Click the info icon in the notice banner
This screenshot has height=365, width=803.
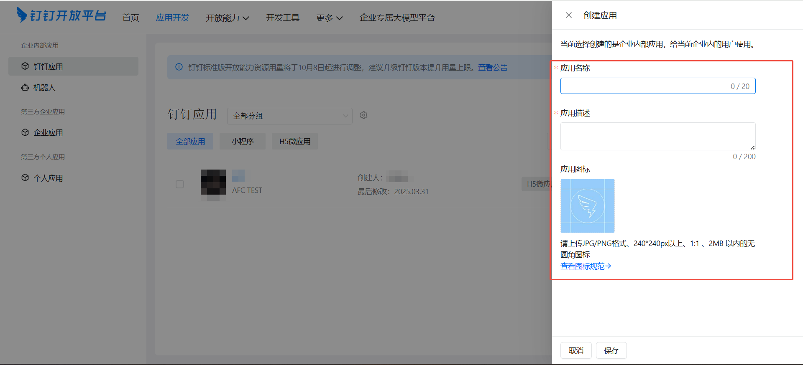pyautogui.click(x=179, y=67)
